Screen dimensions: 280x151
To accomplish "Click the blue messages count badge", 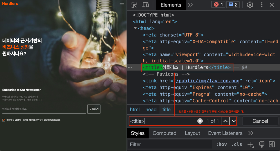I will coord(233,5).
